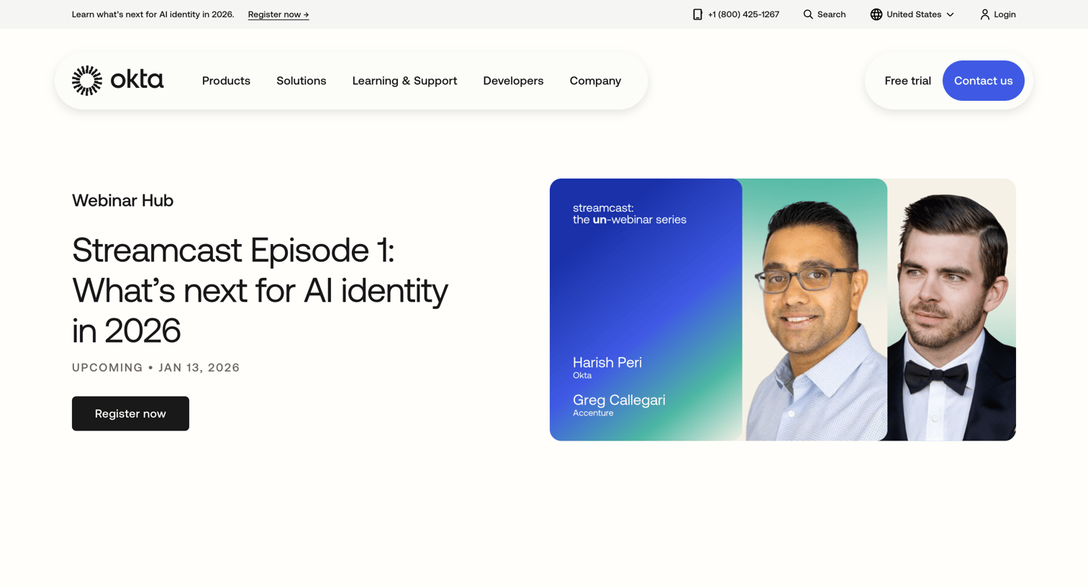Click the Contact us button

pyautogui.click(x=983, y=81)
